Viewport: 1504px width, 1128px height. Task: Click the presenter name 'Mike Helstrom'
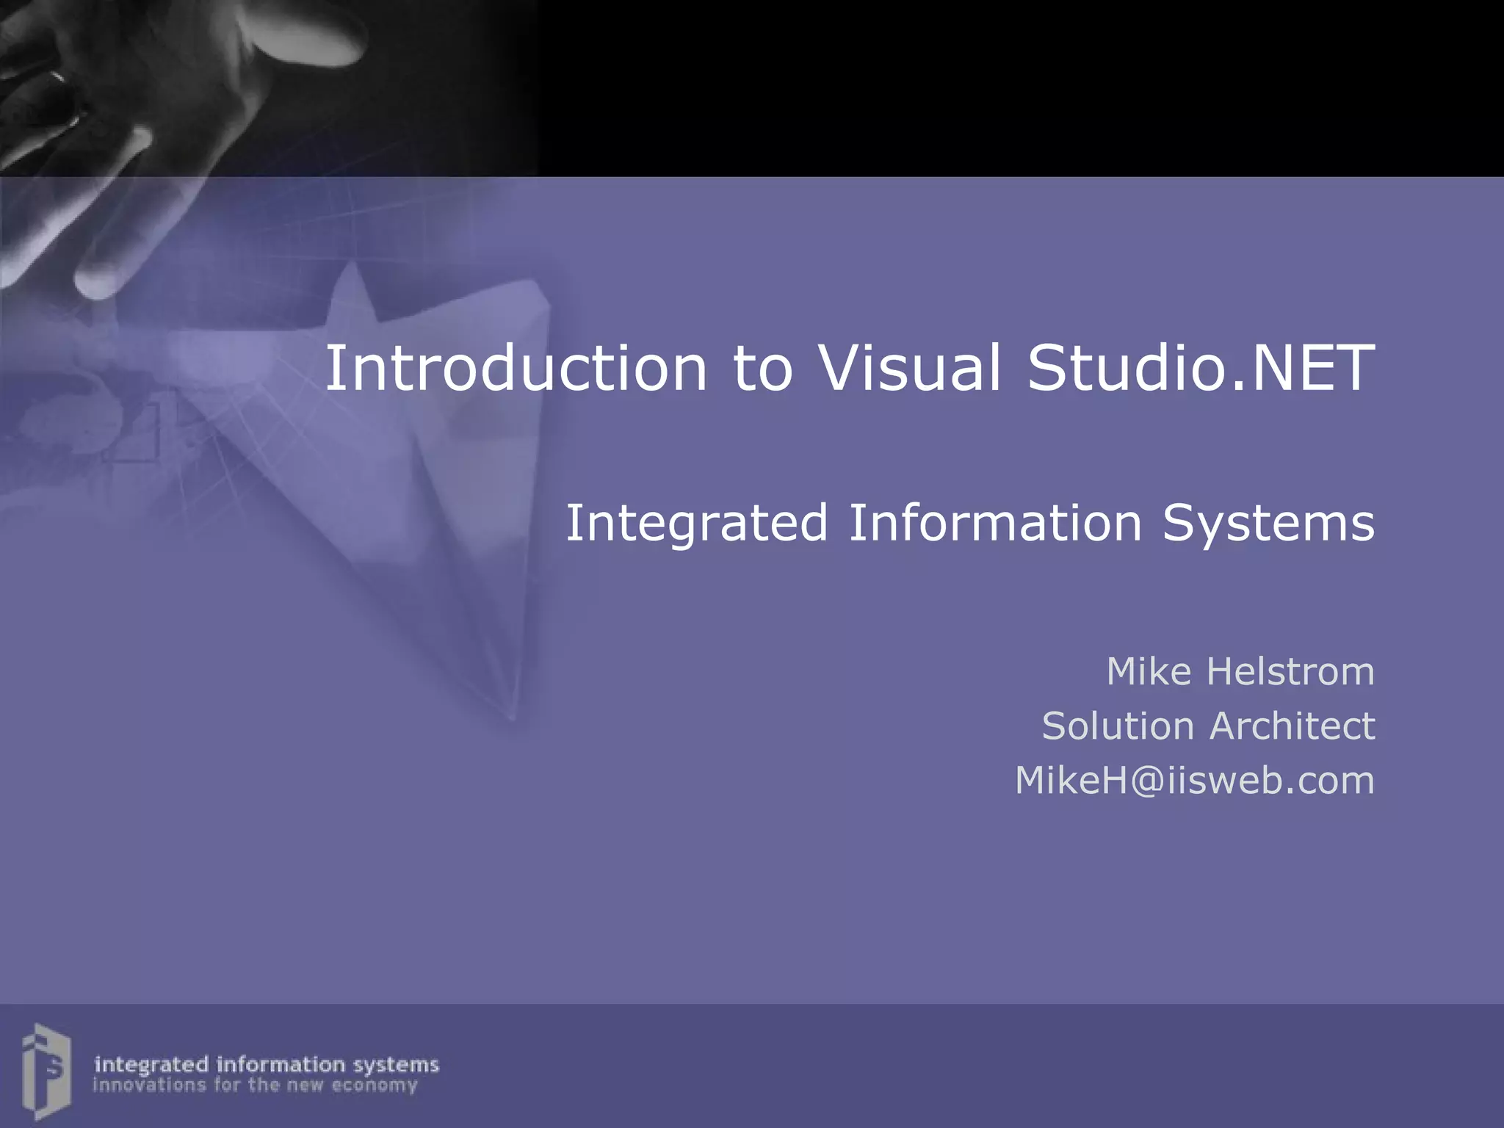1240,671
